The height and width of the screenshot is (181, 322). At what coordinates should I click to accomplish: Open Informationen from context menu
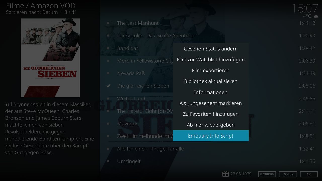coord(211,92)
